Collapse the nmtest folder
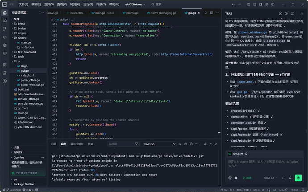Image resolution: width=308 pixels, height=192 pixels. click(28, 38)
